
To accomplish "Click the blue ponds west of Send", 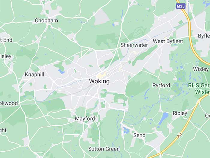I will click(x=126, y=130).
